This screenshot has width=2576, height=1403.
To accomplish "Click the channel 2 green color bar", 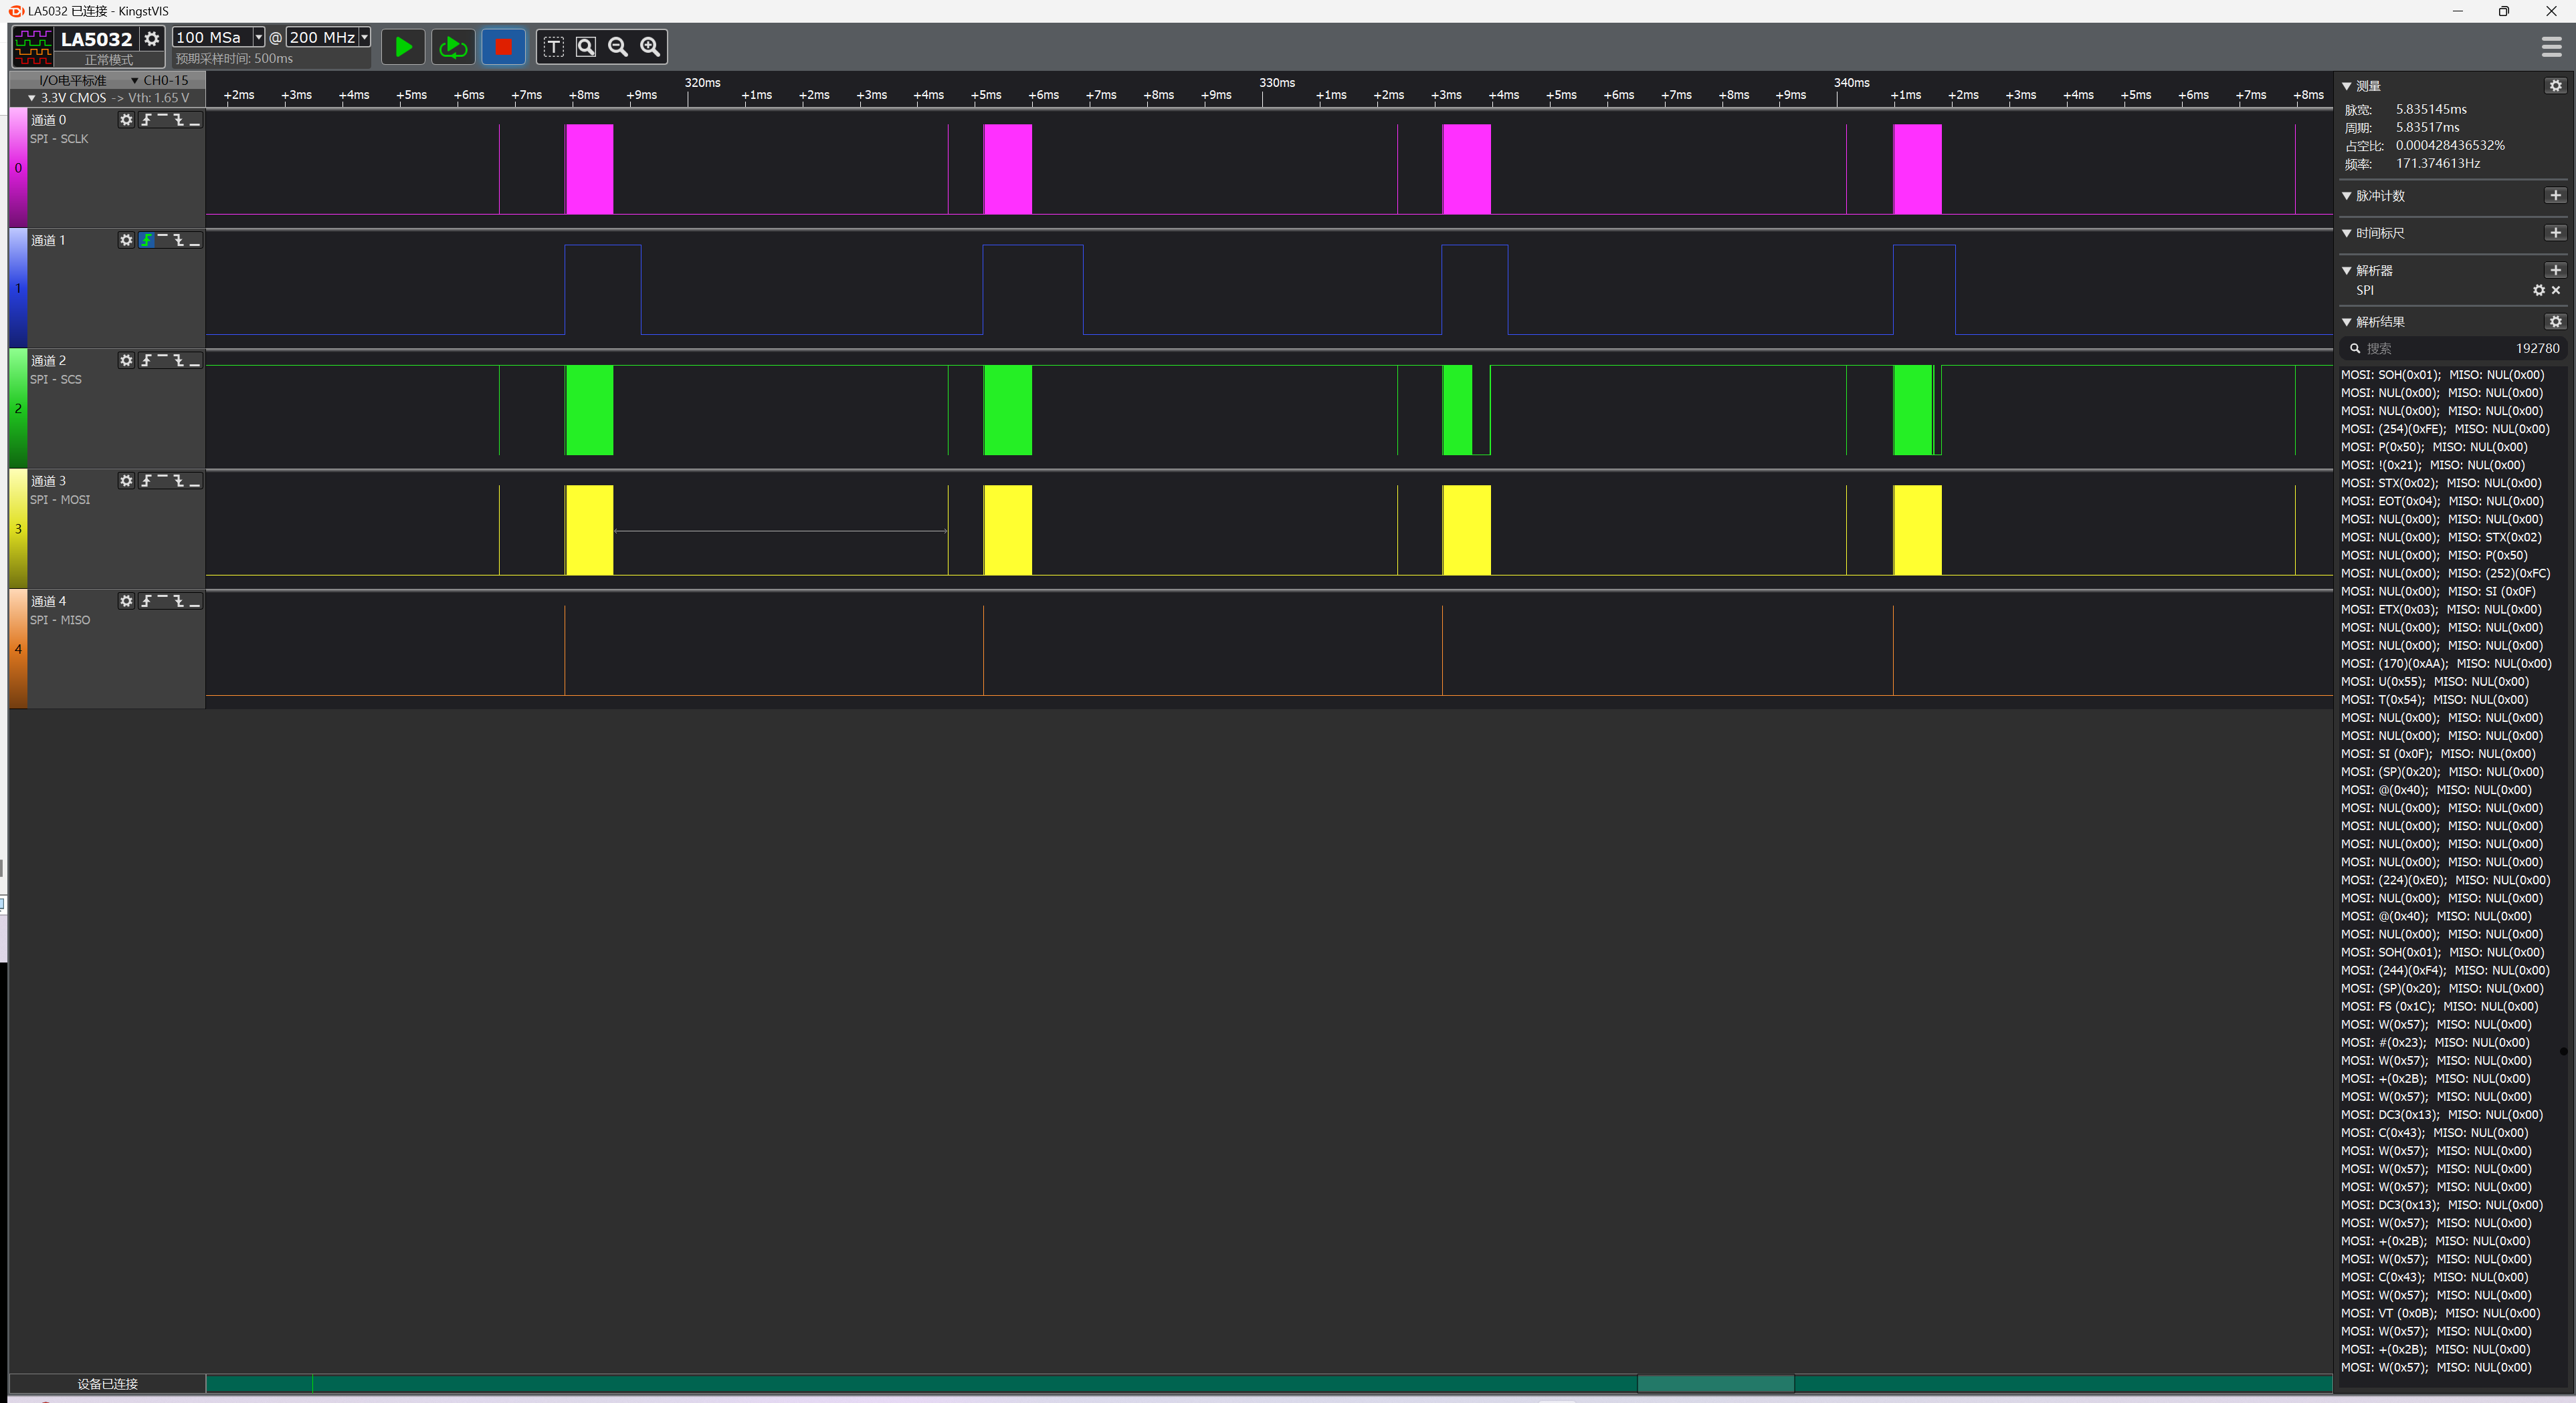I will (x=18, y=408).
